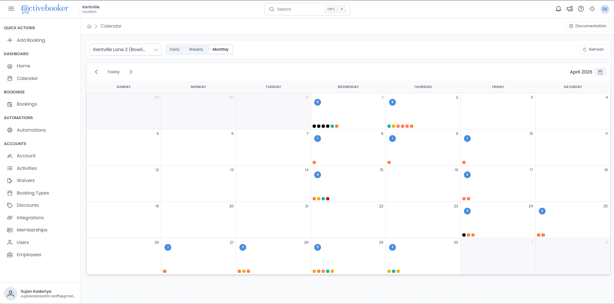Viewport: 614px width, 304px height.
Task: Open booking count badge on April 10
Action: click(x=467, y=138)
